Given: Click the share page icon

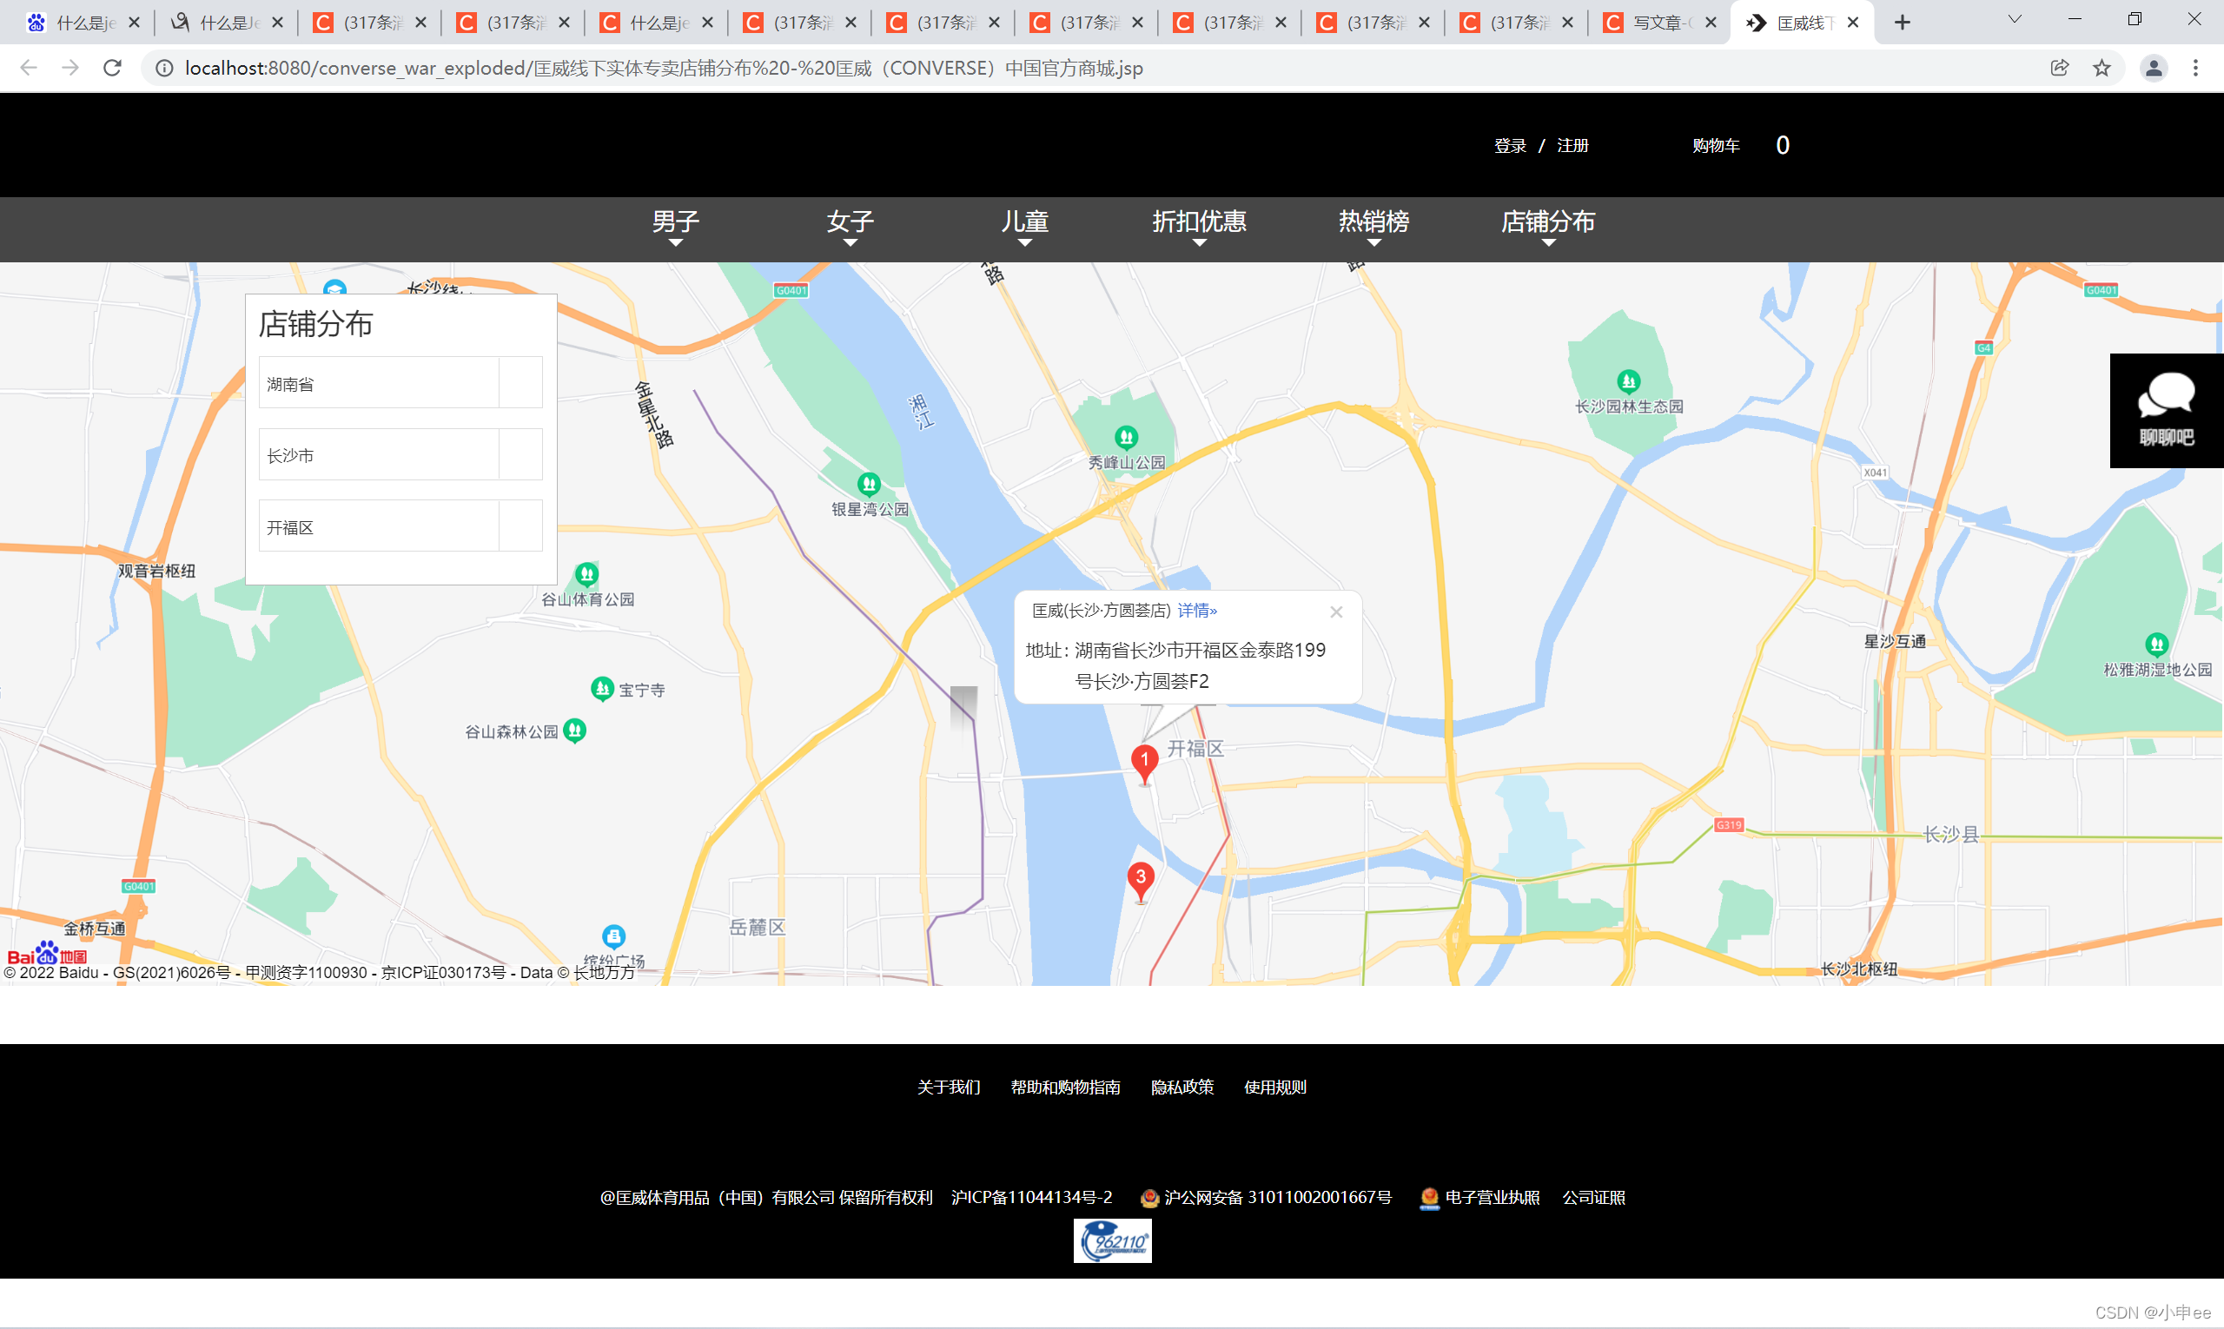Looking at the screenshot, I should click(x=2059, y=68).
